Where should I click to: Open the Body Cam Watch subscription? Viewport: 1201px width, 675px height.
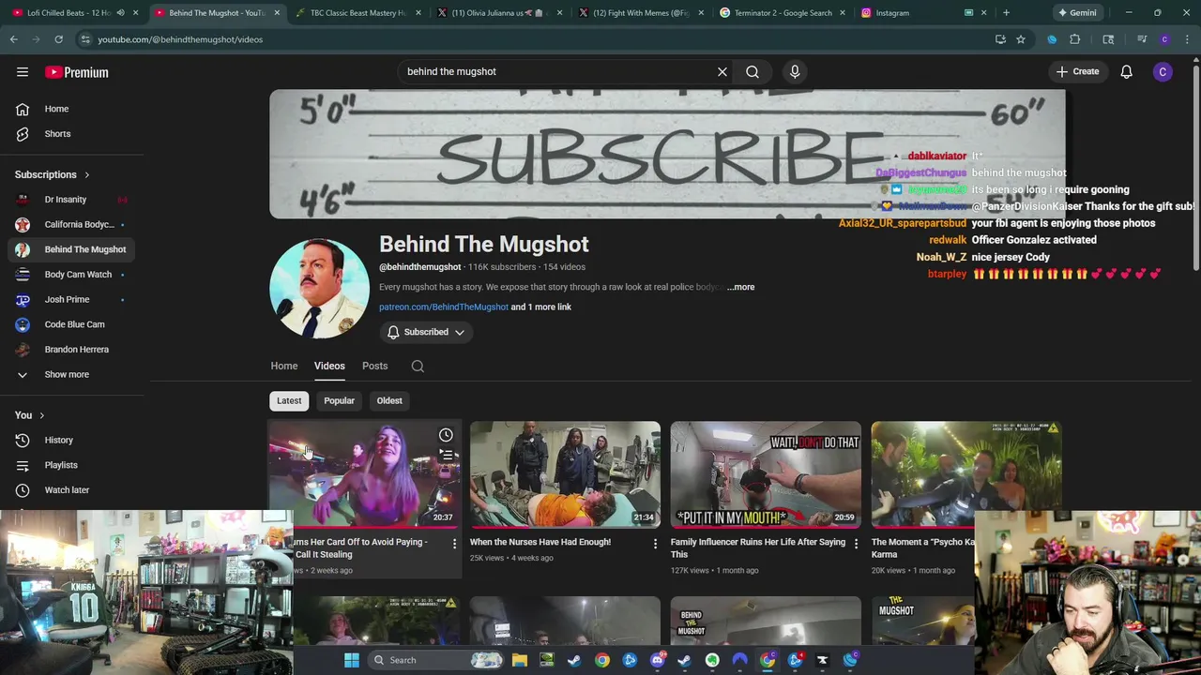[73, 275]
